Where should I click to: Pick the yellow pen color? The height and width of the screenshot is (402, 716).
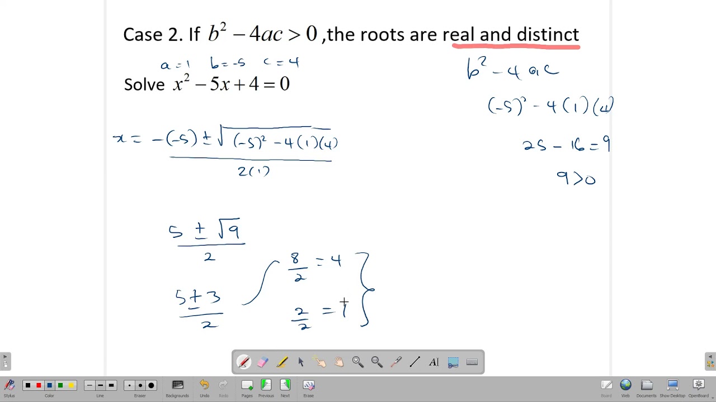tap(71, 385)
